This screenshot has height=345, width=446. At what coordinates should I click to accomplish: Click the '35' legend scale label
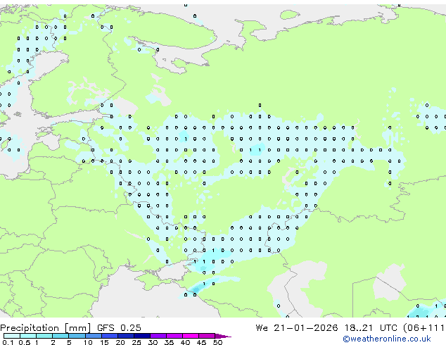(169, 342)
